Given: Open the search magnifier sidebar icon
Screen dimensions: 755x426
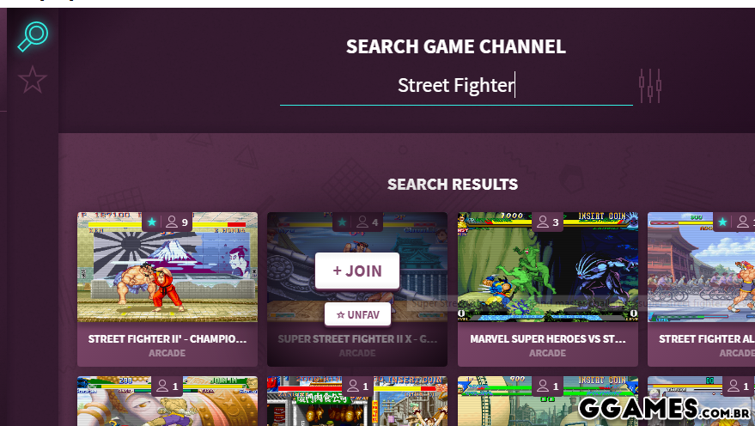Looking at the screenshot, I should tap(33, 36).
